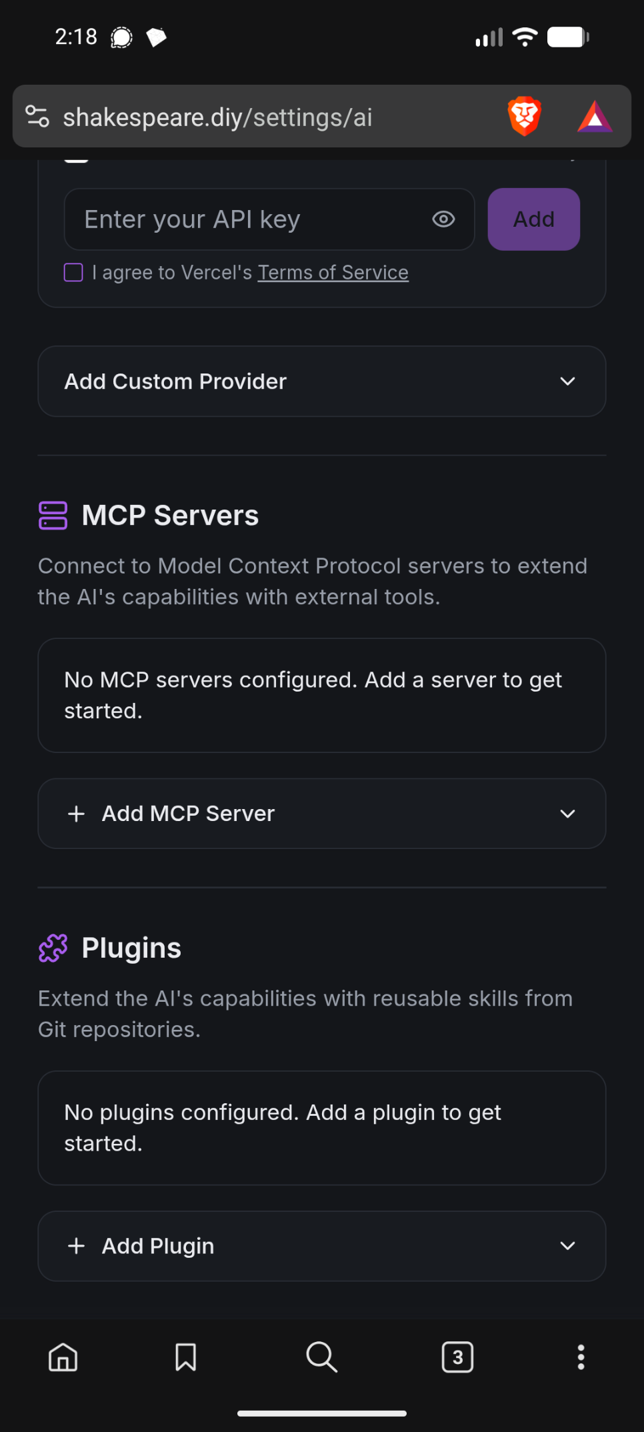Open the bookmarks icon
This screenshot has height=1432, width=644.
tap(185, 1357)
